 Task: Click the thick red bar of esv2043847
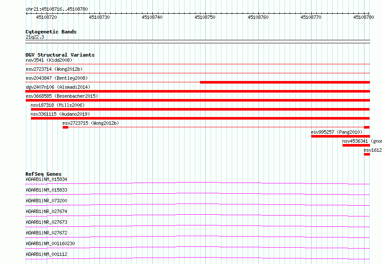(x=285, y=82)
